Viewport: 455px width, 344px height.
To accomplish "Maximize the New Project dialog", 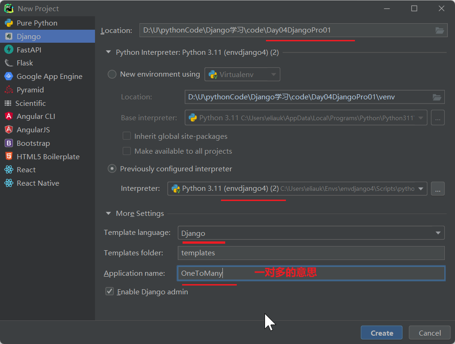I will coord(414,8).
